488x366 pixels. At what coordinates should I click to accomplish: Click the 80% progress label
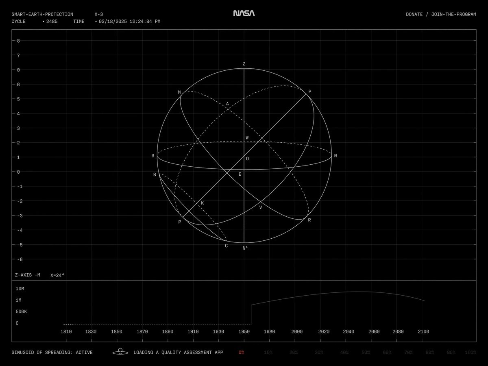(430, 352)
